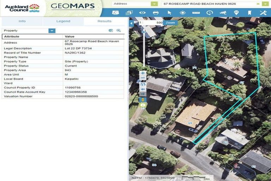Open the historic imagery clock tool
This screenshot has height=181, width=271.
210,13
